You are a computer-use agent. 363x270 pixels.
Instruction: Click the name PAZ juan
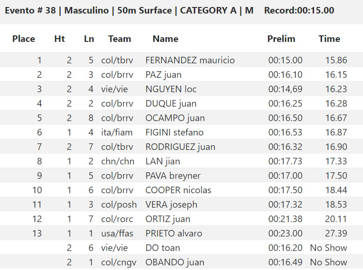(164, 75)
